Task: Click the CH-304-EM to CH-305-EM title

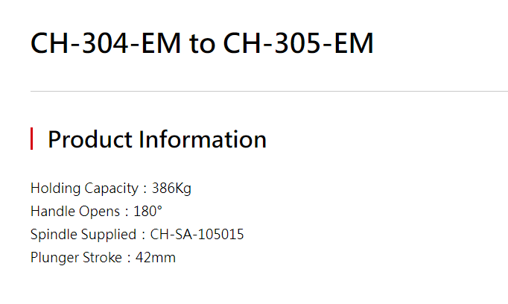Action: 202,43
